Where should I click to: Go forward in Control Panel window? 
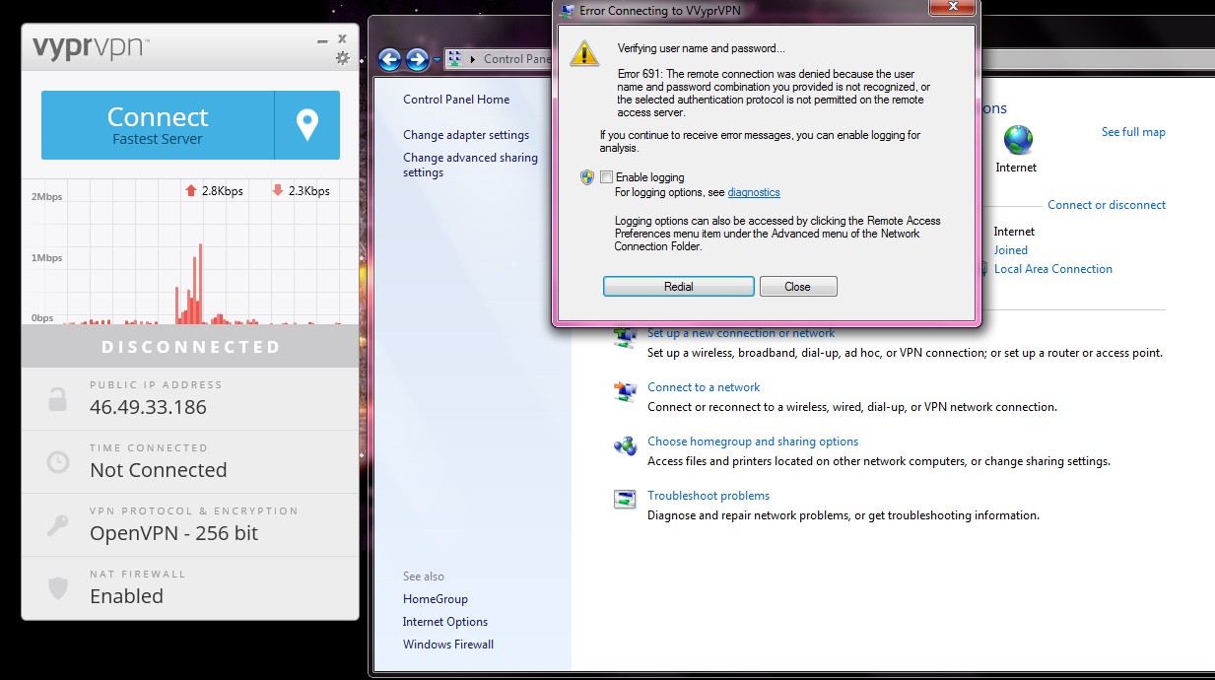(x=418, y=59)
